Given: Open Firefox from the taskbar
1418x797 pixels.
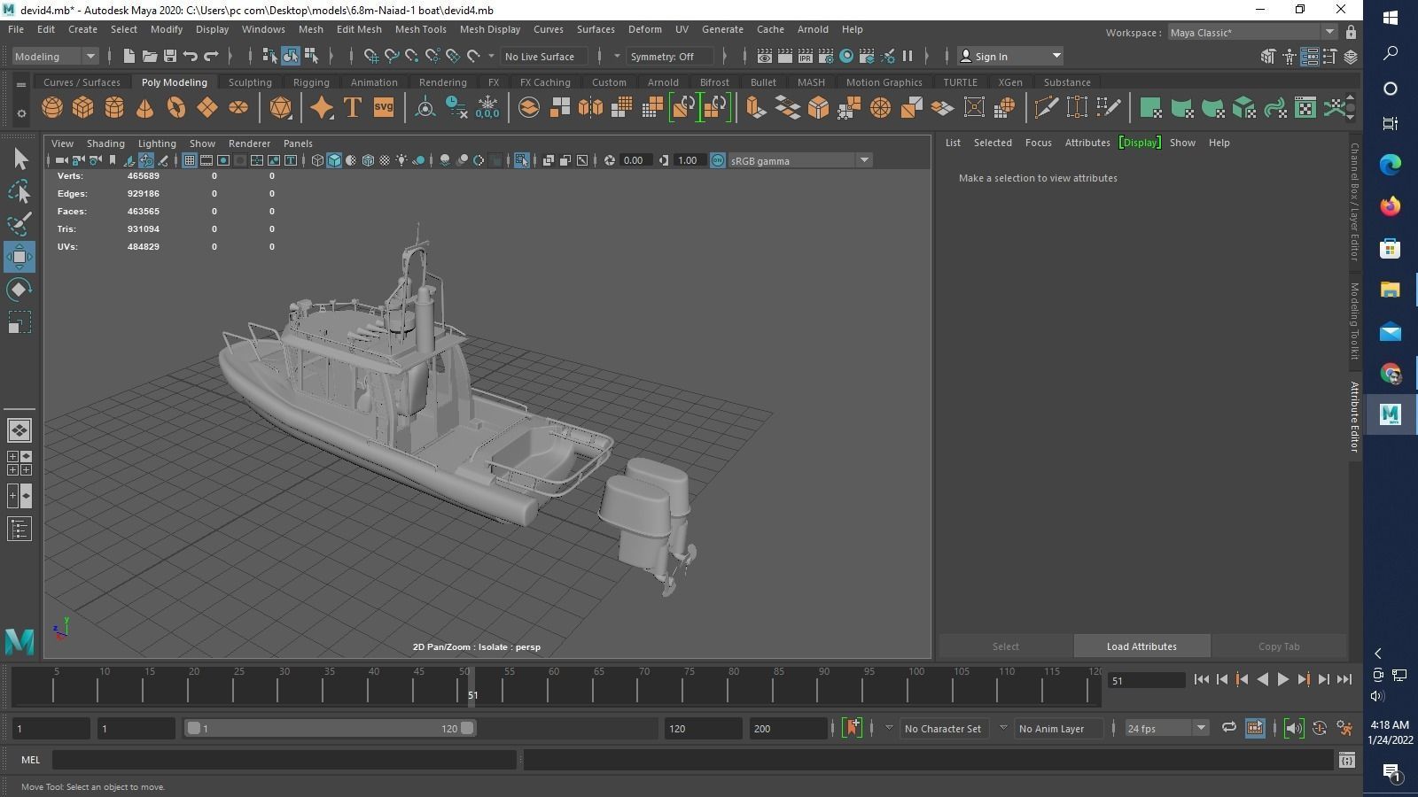Looking at the screenshot, I should (x=1390, y=205).
